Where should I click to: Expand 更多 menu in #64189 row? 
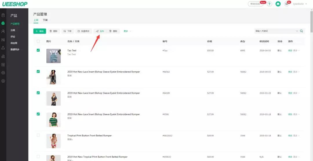pos(296,93)
